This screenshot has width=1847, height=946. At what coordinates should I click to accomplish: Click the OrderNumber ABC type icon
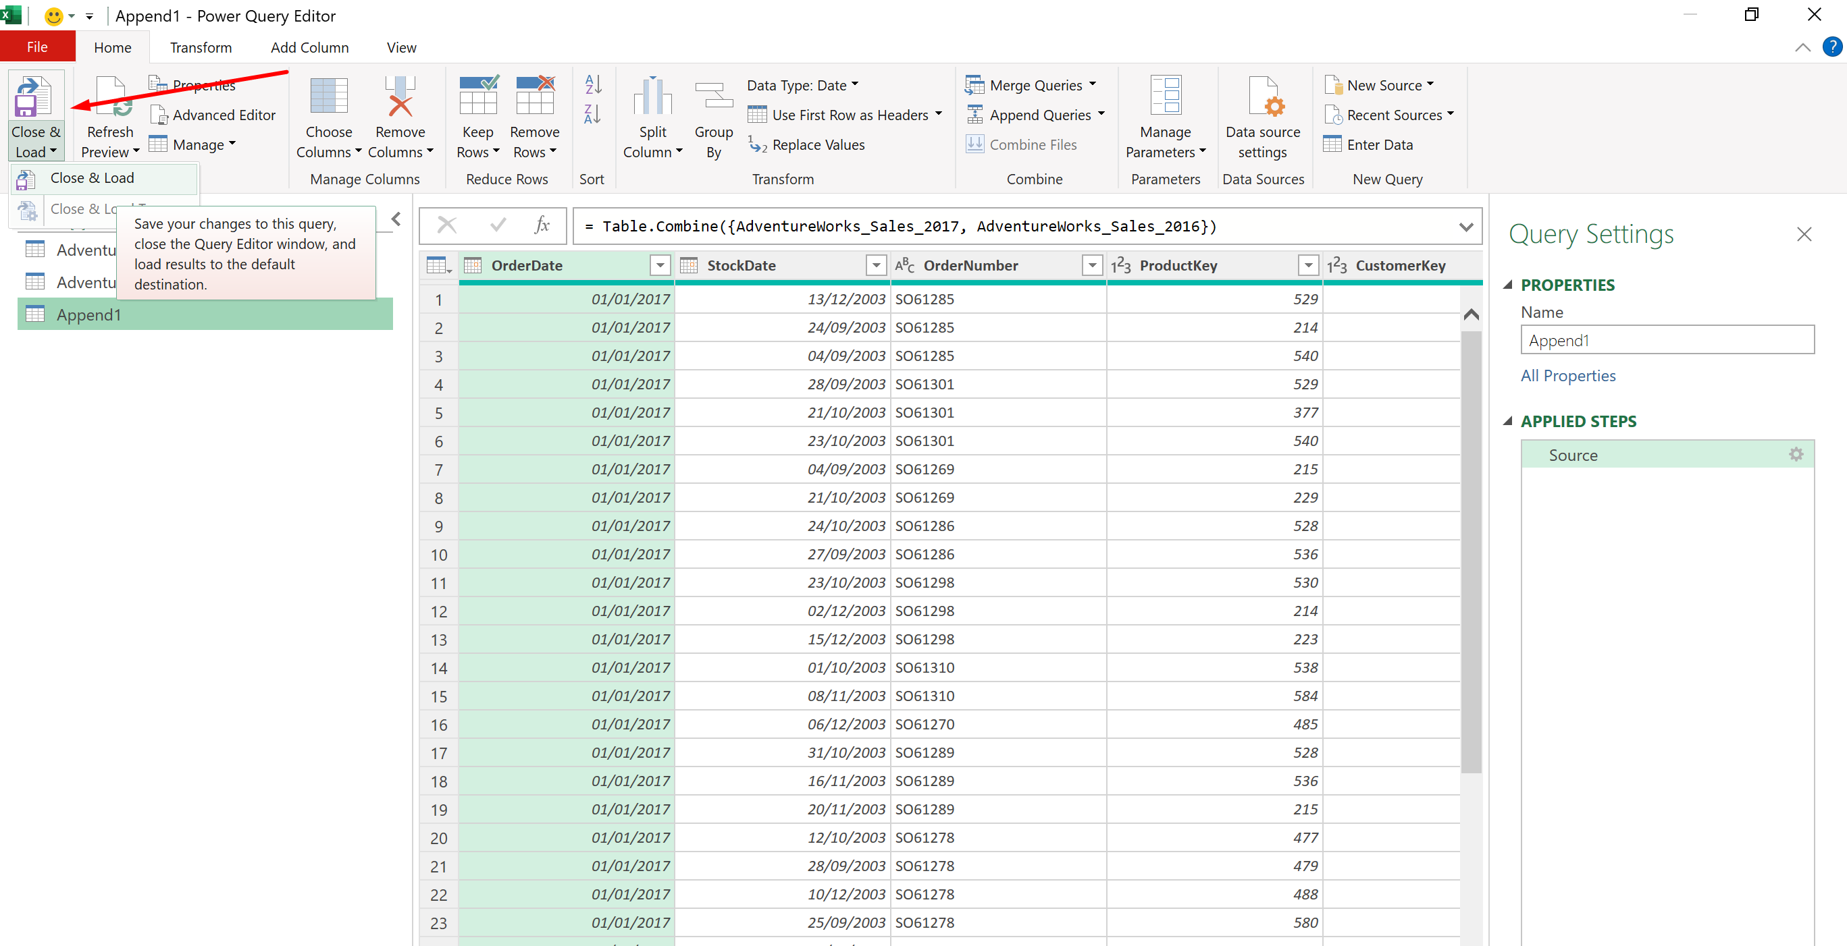click(904, 266)
